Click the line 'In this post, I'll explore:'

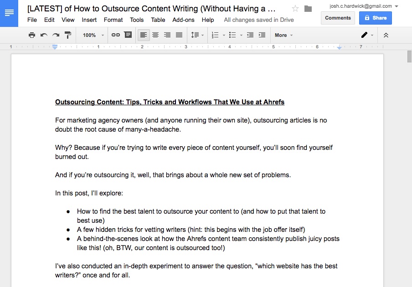(89, 193)
